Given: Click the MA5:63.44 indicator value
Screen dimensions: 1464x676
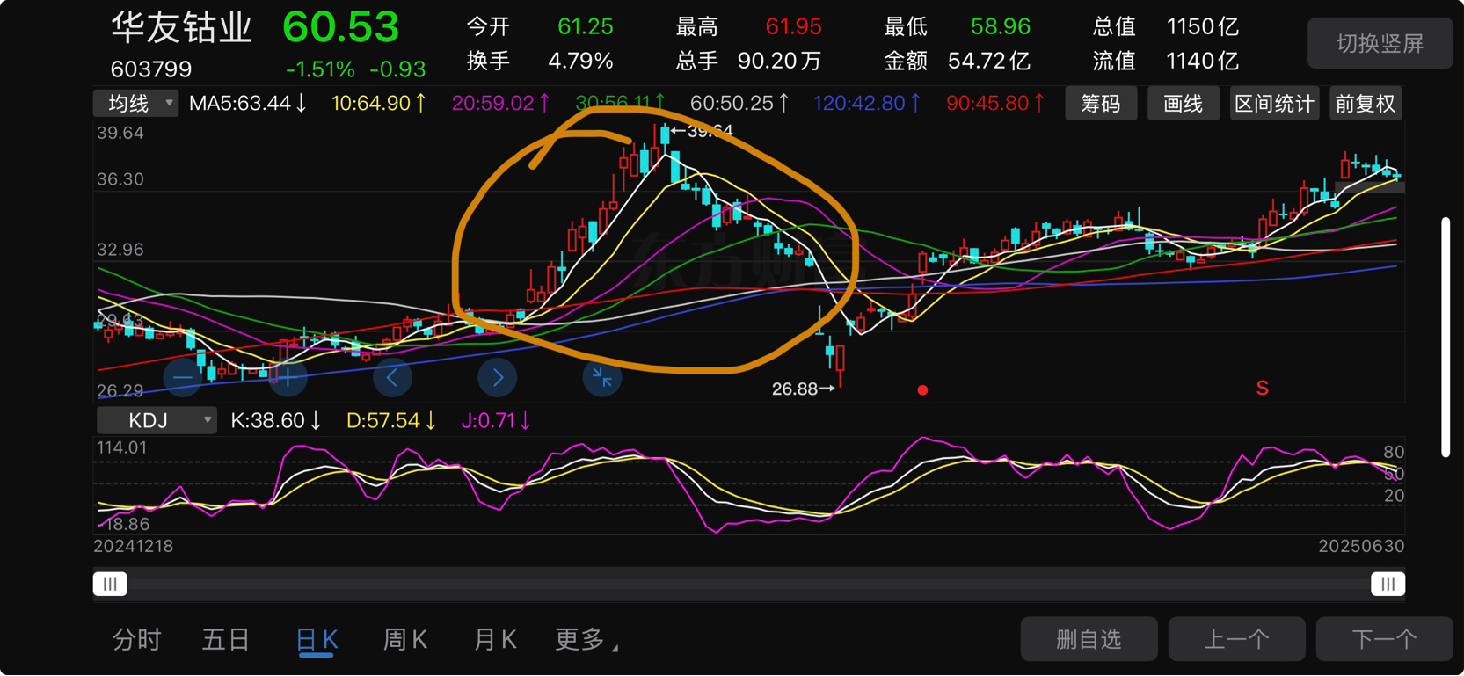Looking at the screenshot, I should tap(248, 104).
